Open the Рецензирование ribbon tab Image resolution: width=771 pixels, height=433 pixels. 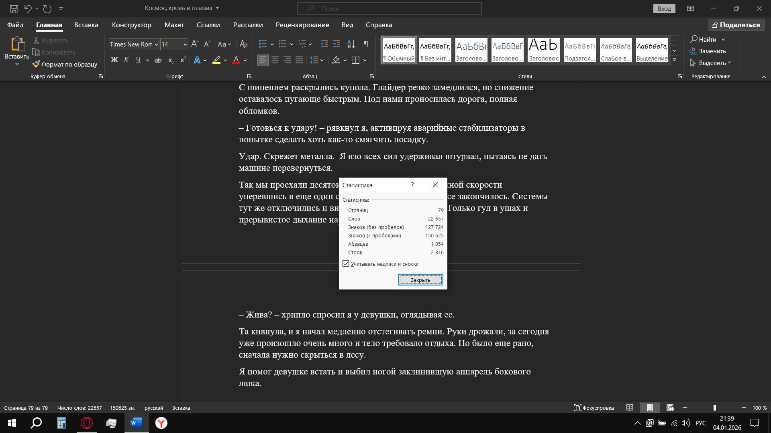(x=302, y=25)
